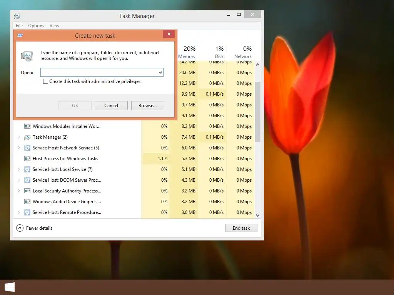Open the View menu
This screenshot has width=394, height=295.
tap(54, 26)
